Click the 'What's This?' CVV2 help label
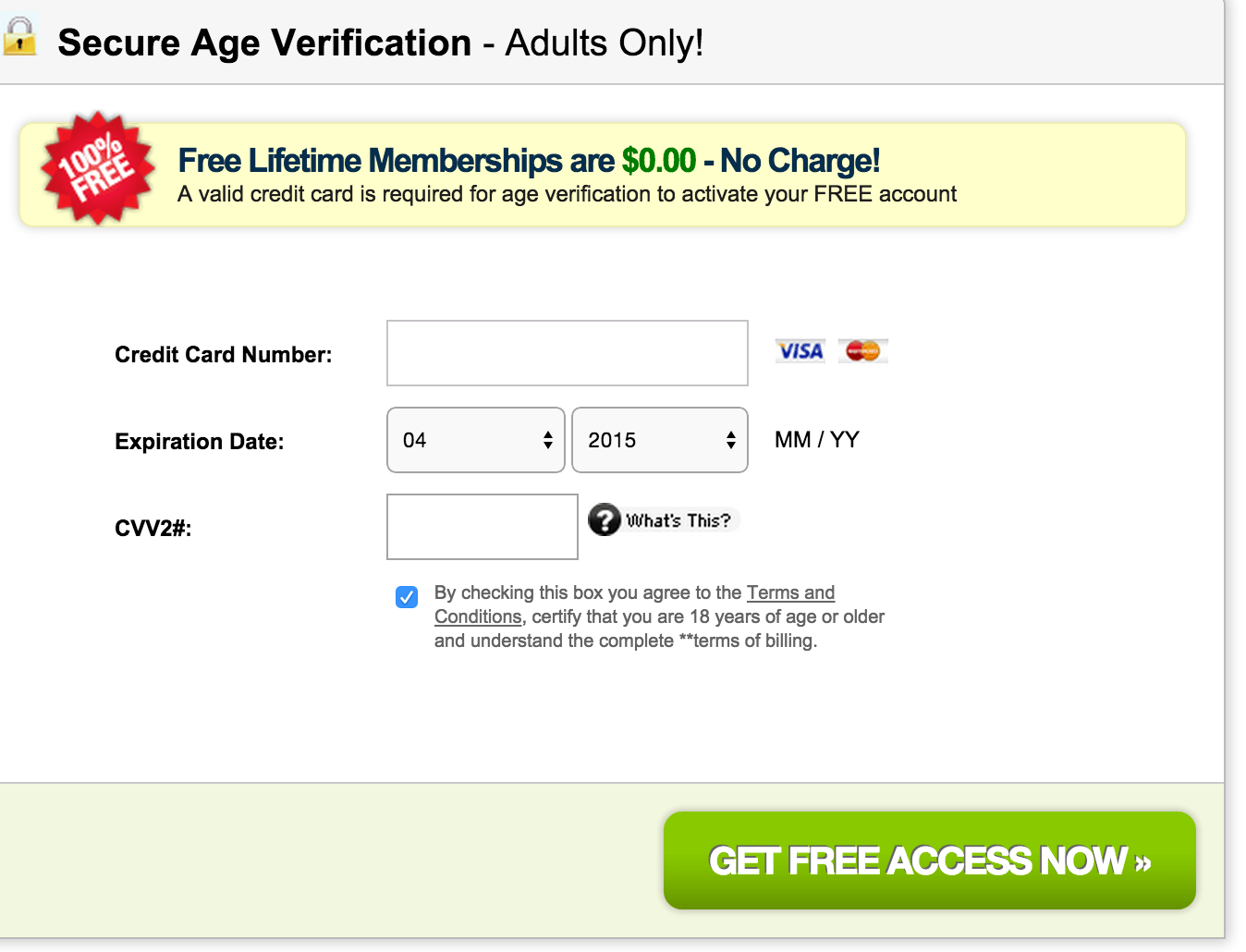 click(x=678, y=520)
